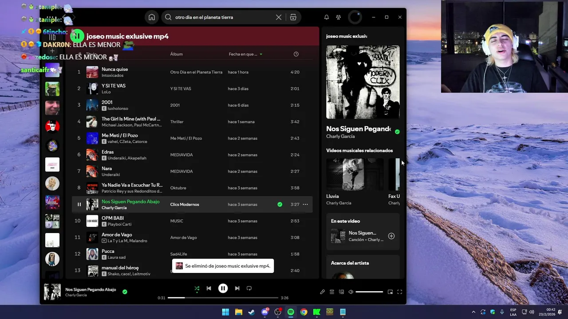Sort by Fecha en que column dropdown
The height and width of the screenshot is (319, 568).
click(x=245, y=54)
